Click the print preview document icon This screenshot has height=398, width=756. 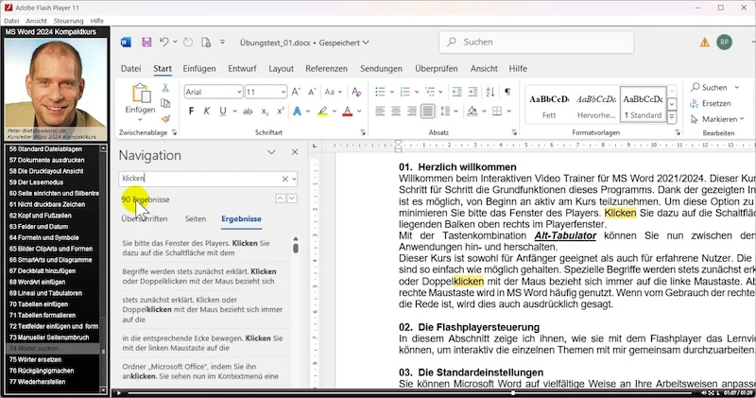(x=206, y=43)
